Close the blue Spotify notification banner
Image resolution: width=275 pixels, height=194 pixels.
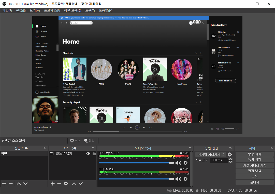[x=62, y=18]
